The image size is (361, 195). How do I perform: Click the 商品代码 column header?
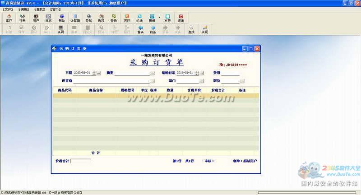click(65, 90)
